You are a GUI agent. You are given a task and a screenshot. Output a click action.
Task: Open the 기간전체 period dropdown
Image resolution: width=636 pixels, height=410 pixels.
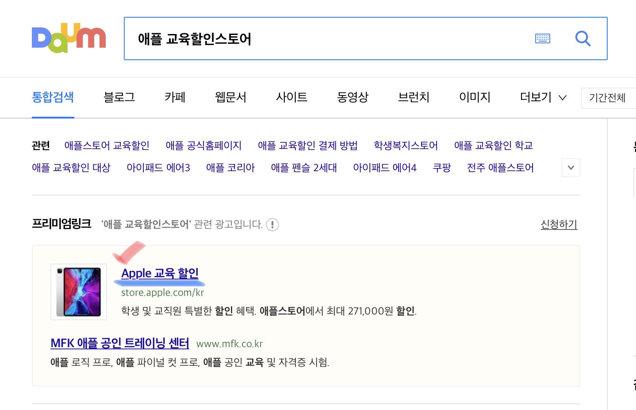pos(609,98)
